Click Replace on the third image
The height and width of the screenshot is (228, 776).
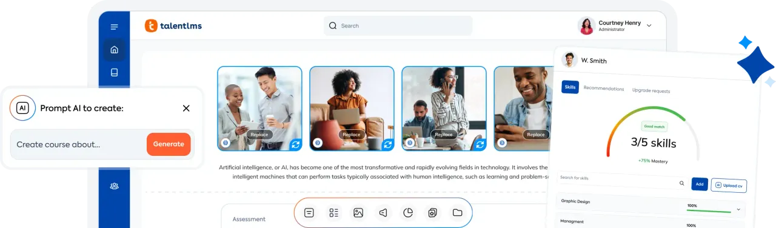(x=444, y=135)
